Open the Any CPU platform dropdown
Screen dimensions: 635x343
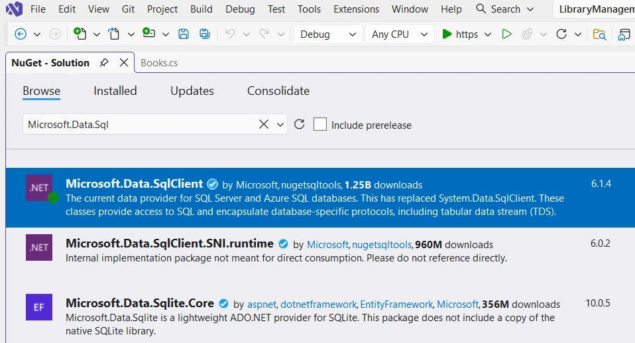point(399,34)
